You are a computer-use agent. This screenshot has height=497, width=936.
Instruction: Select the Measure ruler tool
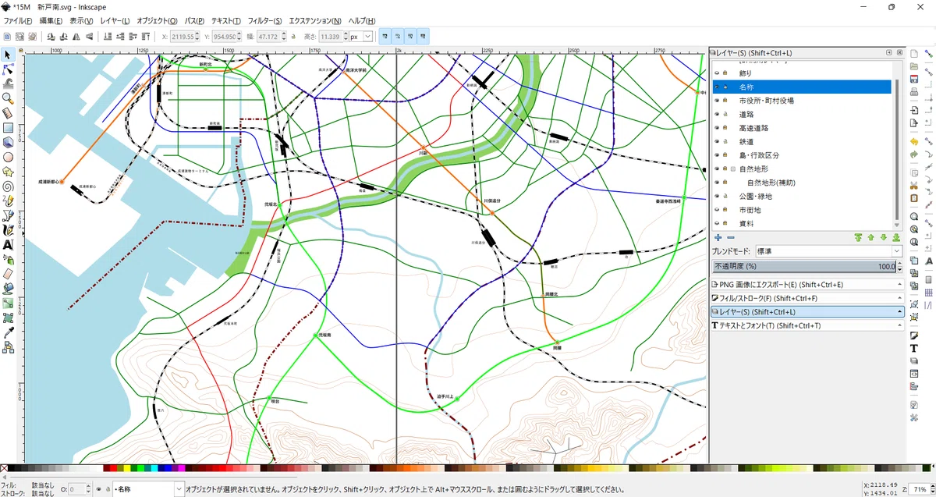pos(8,113)
